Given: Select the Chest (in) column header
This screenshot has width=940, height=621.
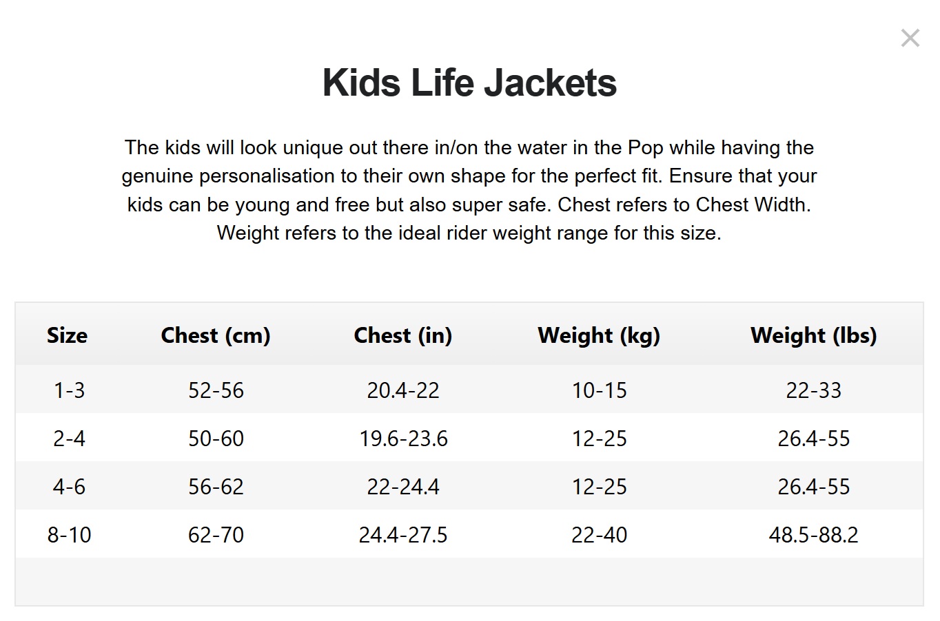Looking at the screenshot, I should coord(403,335).
